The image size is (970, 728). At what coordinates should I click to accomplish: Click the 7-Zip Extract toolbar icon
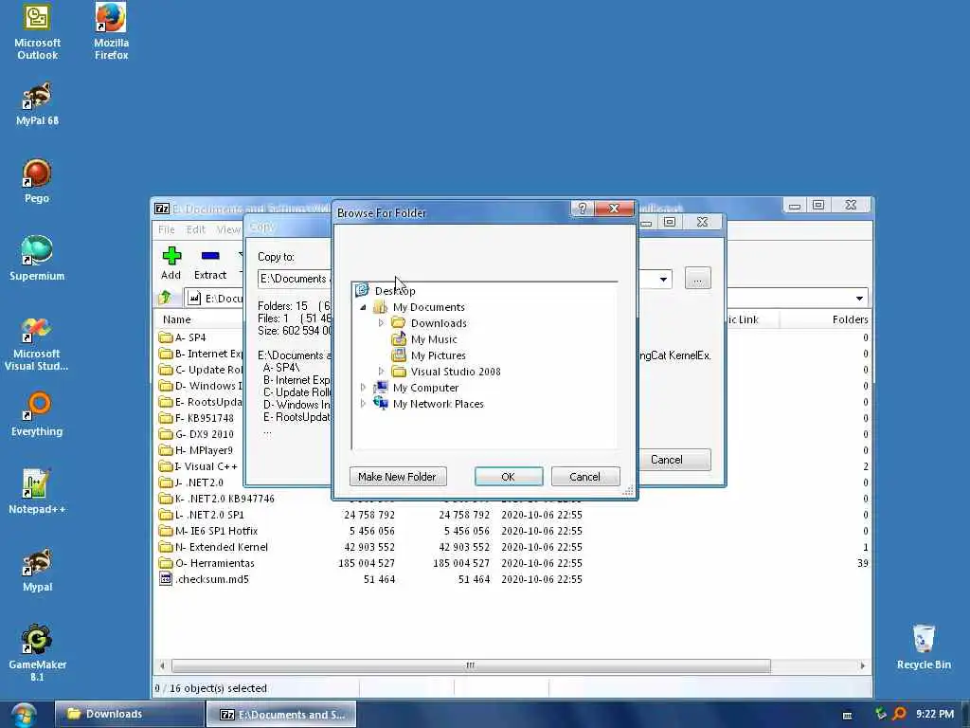click(x=209, y=264)
